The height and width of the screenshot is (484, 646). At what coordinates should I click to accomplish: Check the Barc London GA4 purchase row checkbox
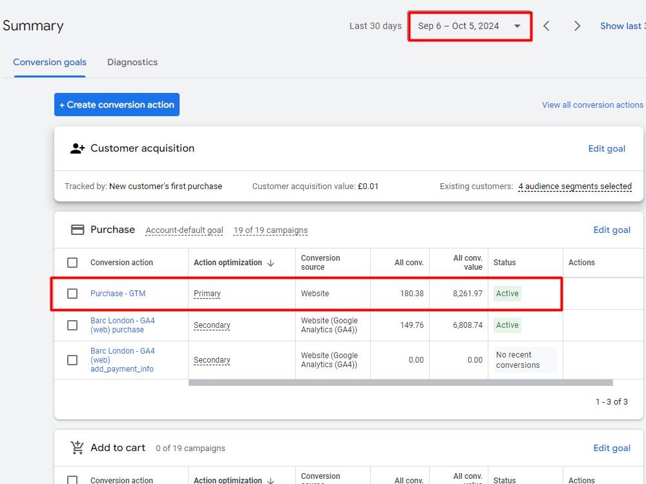(x=72, y=325)
